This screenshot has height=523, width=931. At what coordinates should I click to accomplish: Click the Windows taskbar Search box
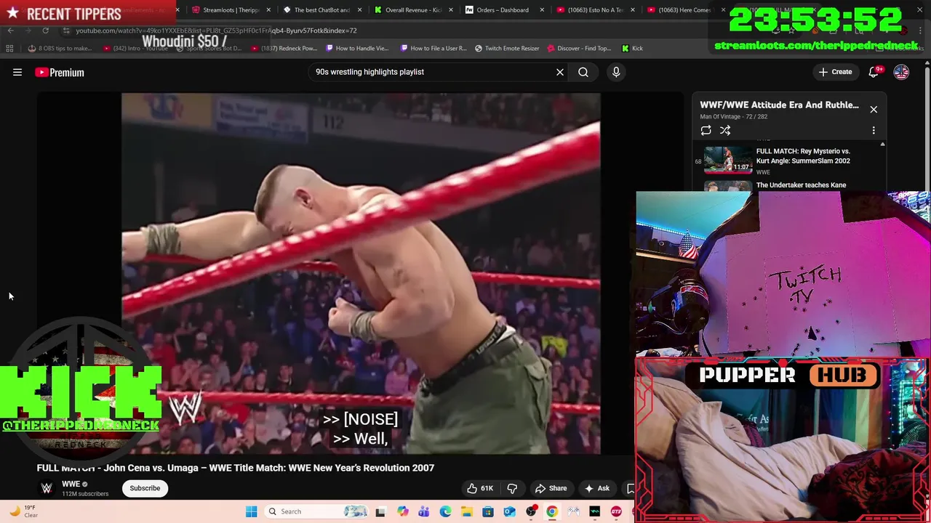316,511
